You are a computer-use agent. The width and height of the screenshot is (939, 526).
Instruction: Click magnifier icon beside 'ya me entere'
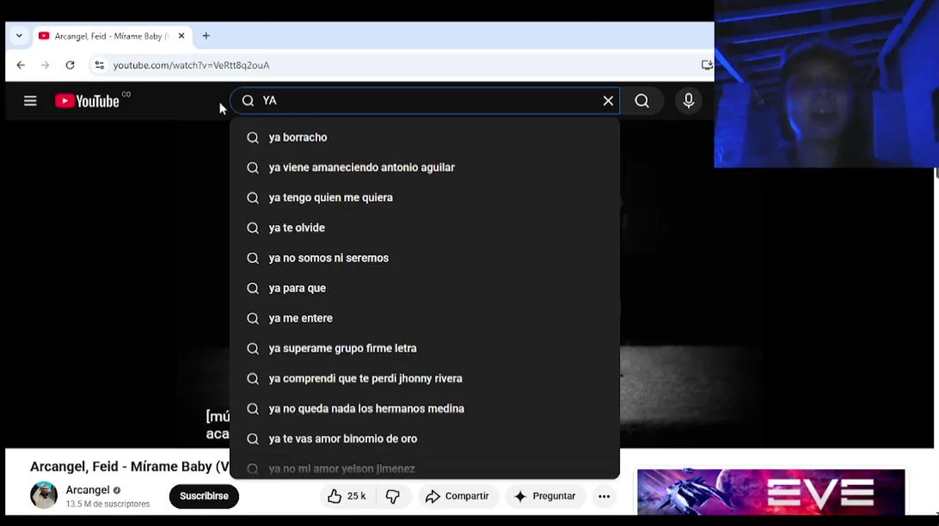253,318
